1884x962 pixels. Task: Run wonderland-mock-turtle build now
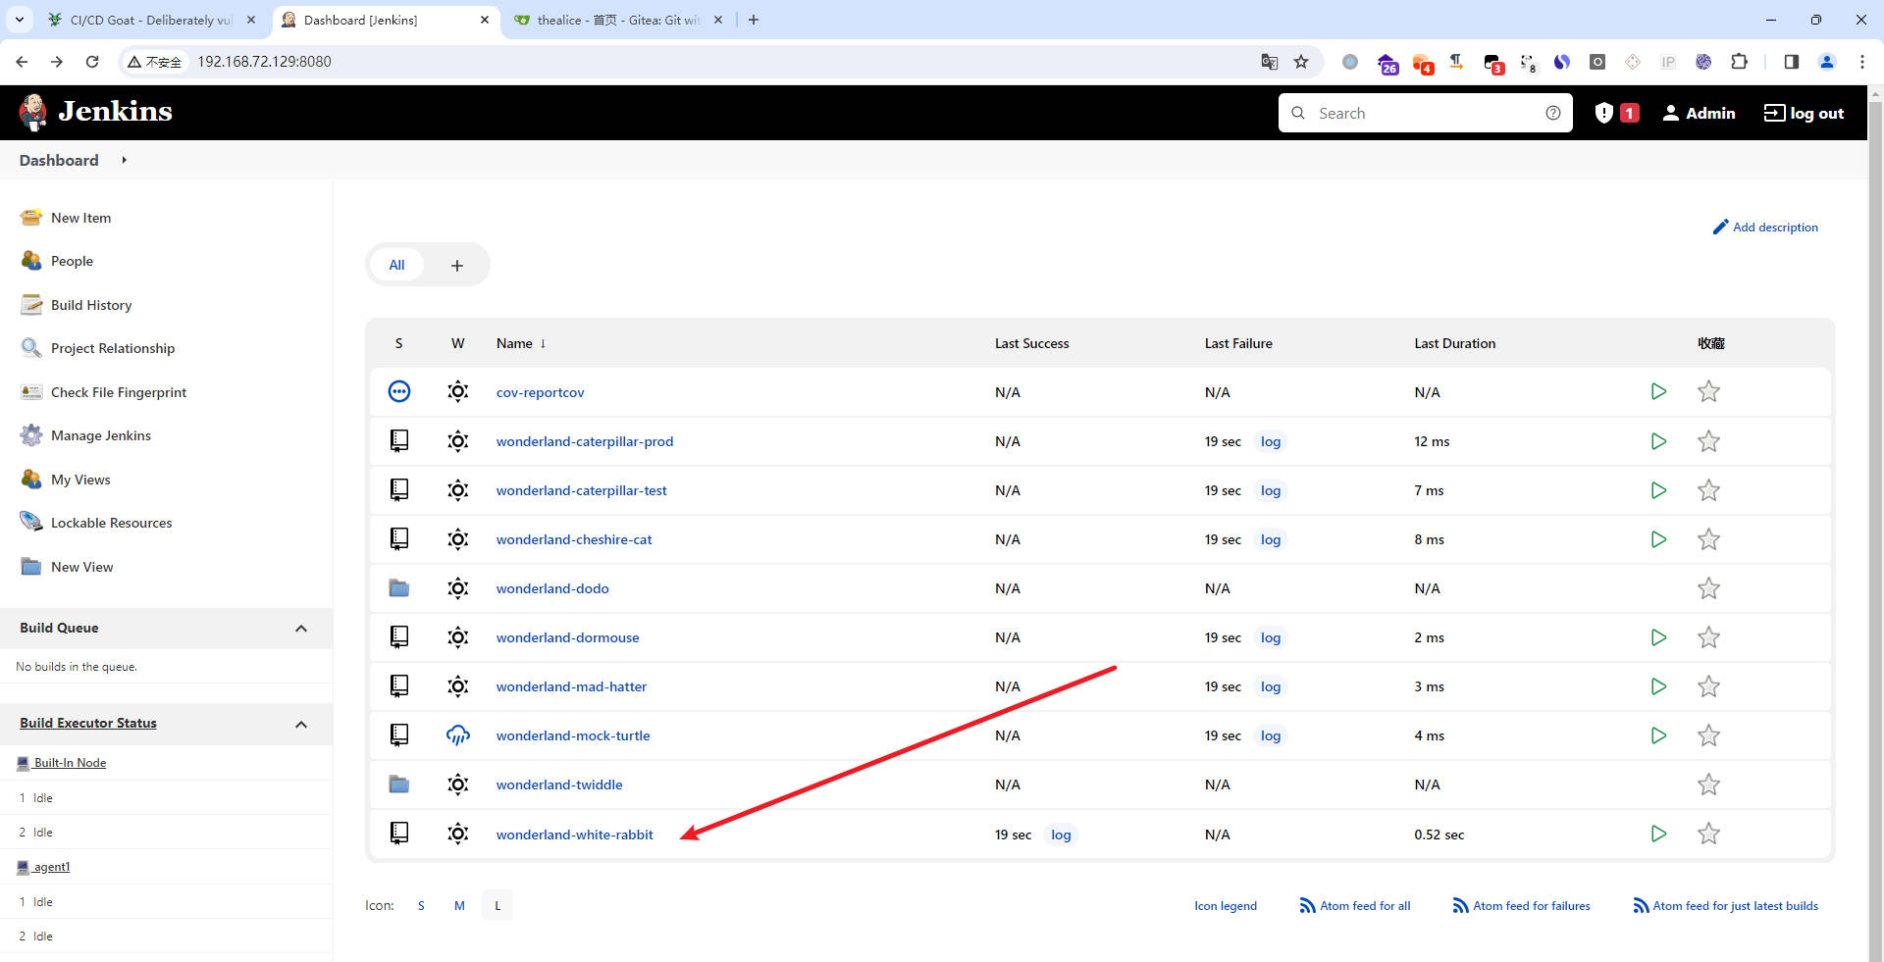pyautogui.click(x=1658, y=735)
